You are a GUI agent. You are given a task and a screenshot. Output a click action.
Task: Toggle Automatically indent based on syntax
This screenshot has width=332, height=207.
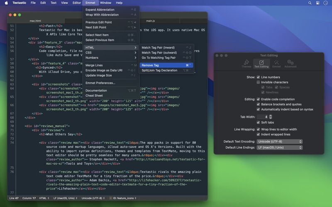[258, 109]
